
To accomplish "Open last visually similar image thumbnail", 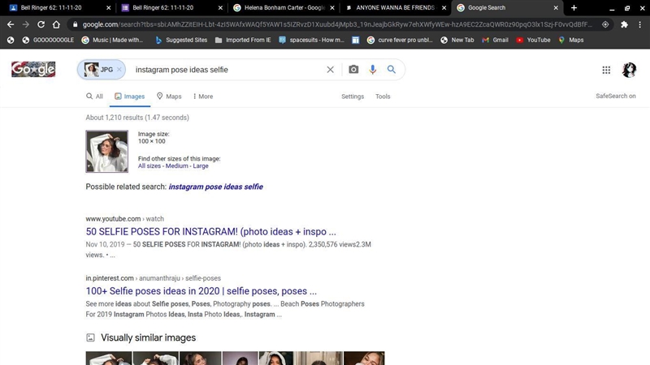I will (x=364, y=359).
